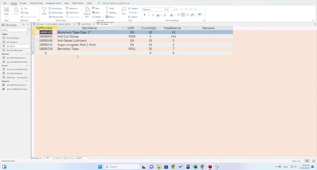Sort records Ascending
This screenshot has width=317, height=170.
(x=55, y=8)
